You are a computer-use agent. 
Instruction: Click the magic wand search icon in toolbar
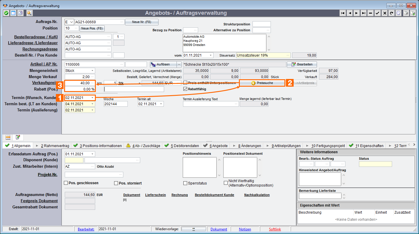coord(29,13)
